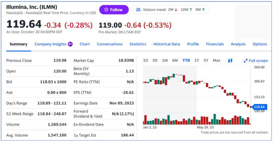Click the PE Ratio (TTM) label
Screen dimensions: 273x143
(x=86, y=82)
